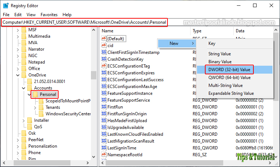Click the binary icon beside LastSignInTime
280x167 pixels.
click(x=104, y=148)
